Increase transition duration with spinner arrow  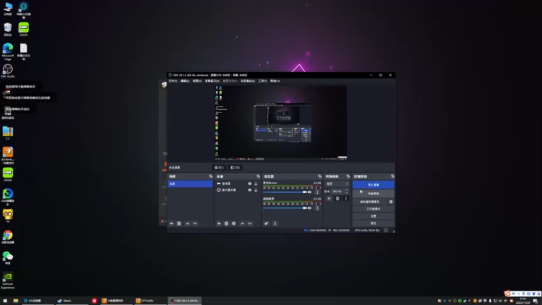[x=347, y=190]
